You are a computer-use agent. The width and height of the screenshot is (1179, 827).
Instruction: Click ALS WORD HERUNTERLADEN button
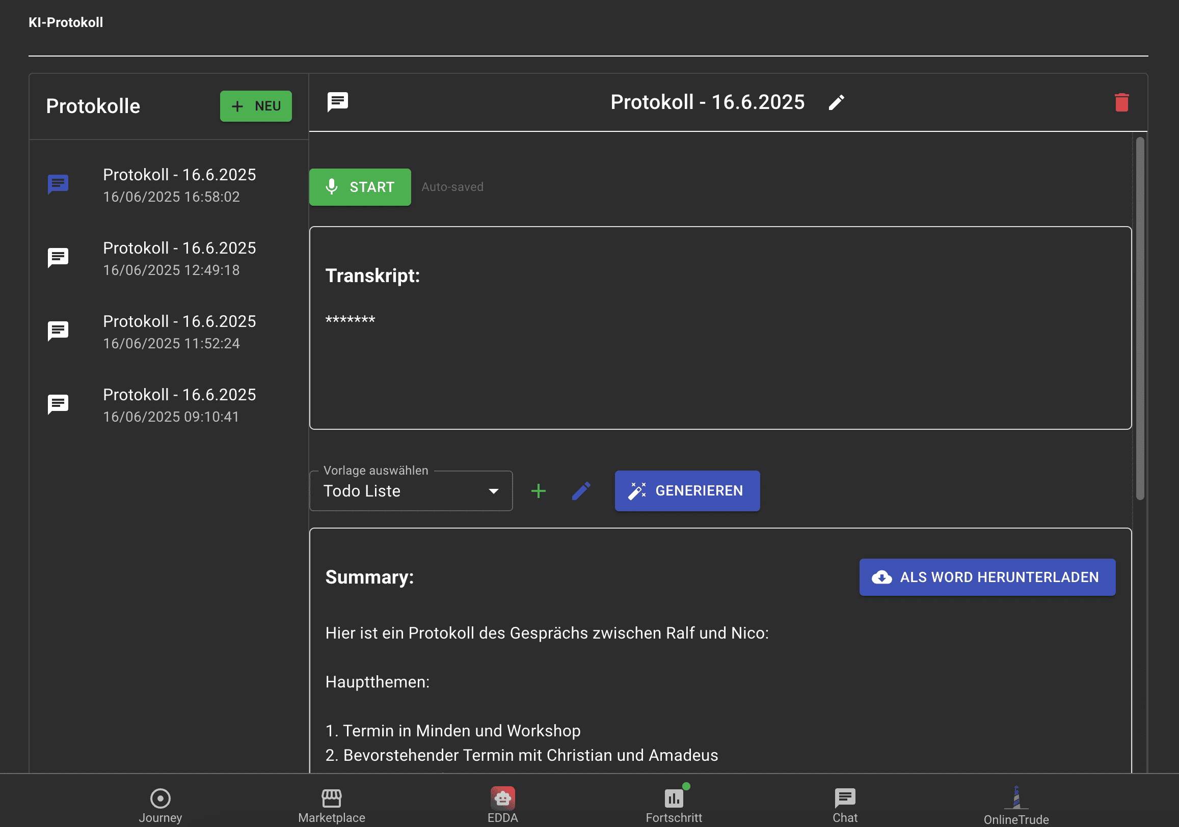point(986,577)
